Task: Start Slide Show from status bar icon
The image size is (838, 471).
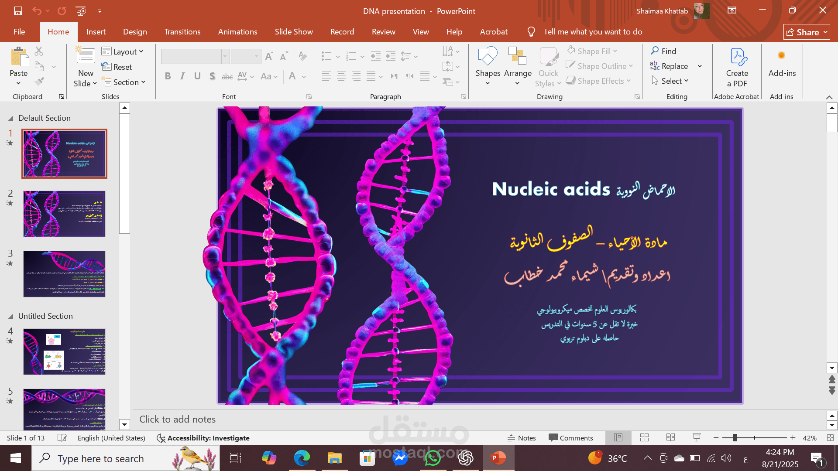Action: [697, 437]
